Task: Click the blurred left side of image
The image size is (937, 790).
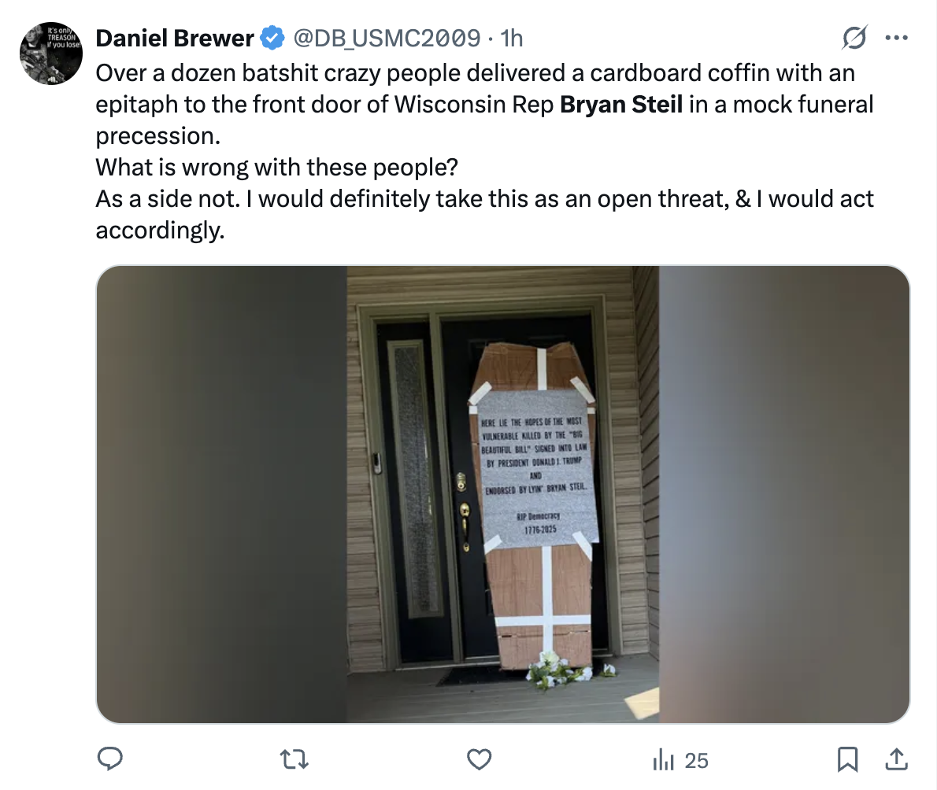Action: (x=222, y=494)
